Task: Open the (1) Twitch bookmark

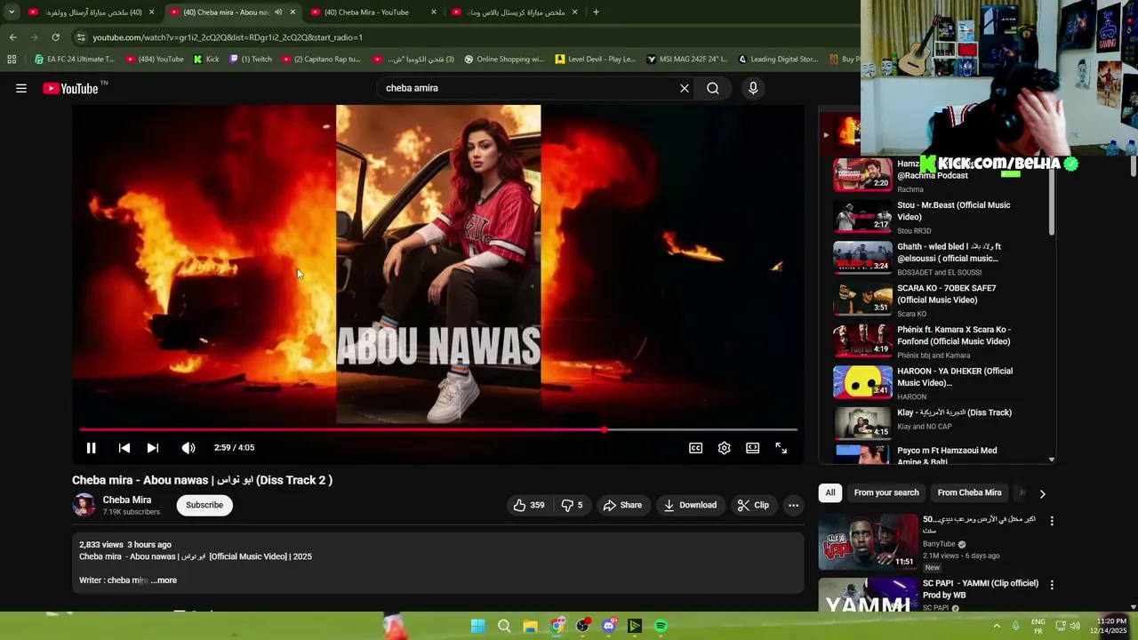Action: (x=251, y=60)
